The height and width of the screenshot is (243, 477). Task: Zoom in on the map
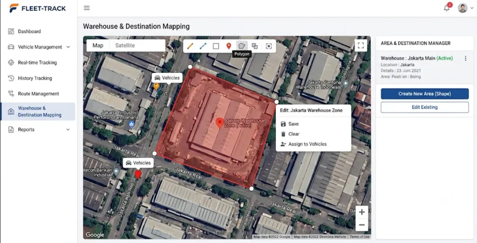[361, 212]
